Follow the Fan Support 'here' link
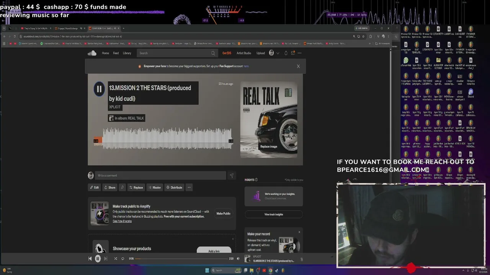 pos(246,66)
